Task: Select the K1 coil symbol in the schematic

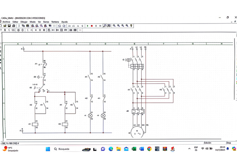Action: click(35, 124)
